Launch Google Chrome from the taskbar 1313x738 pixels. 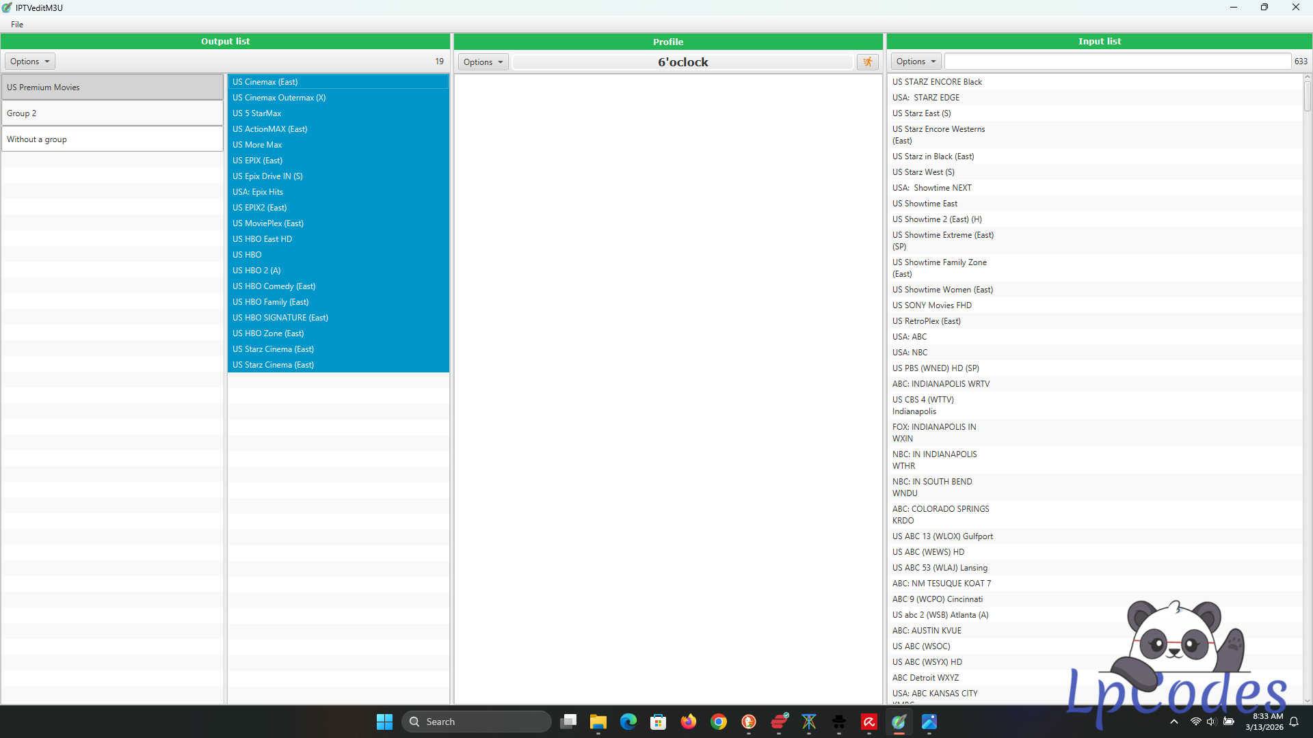pos(718,722)
